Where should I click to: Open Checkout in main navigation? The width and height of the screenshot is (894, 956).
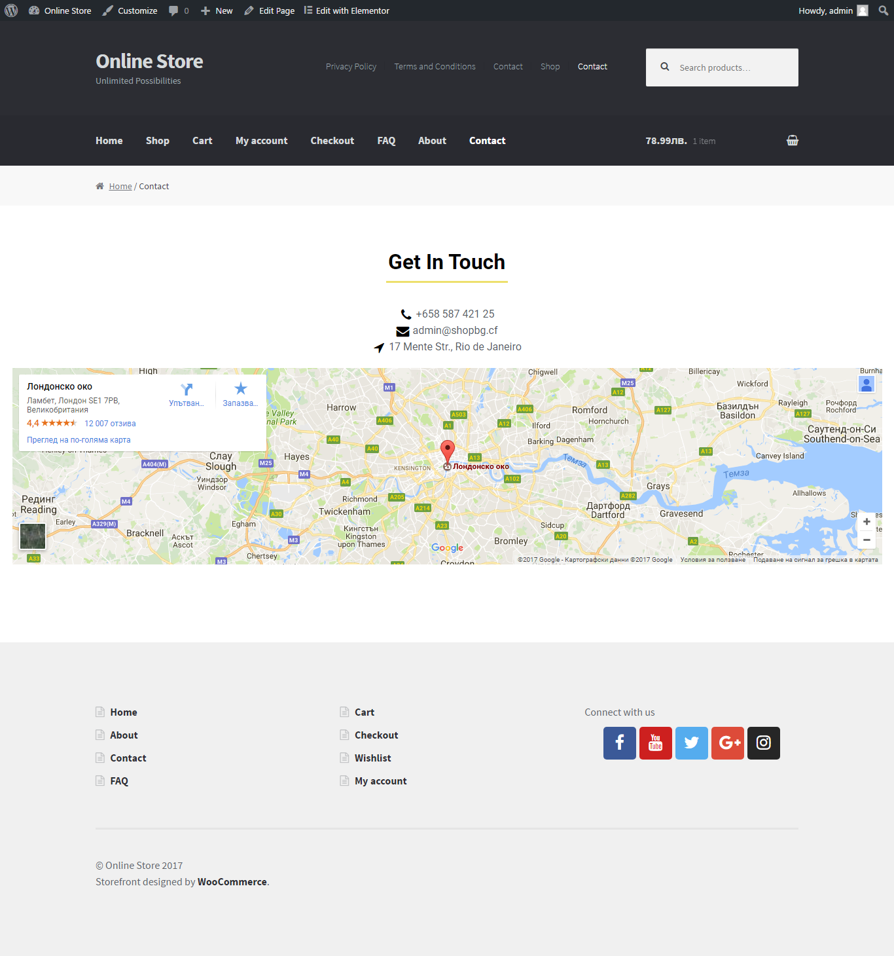pos(332,141)
